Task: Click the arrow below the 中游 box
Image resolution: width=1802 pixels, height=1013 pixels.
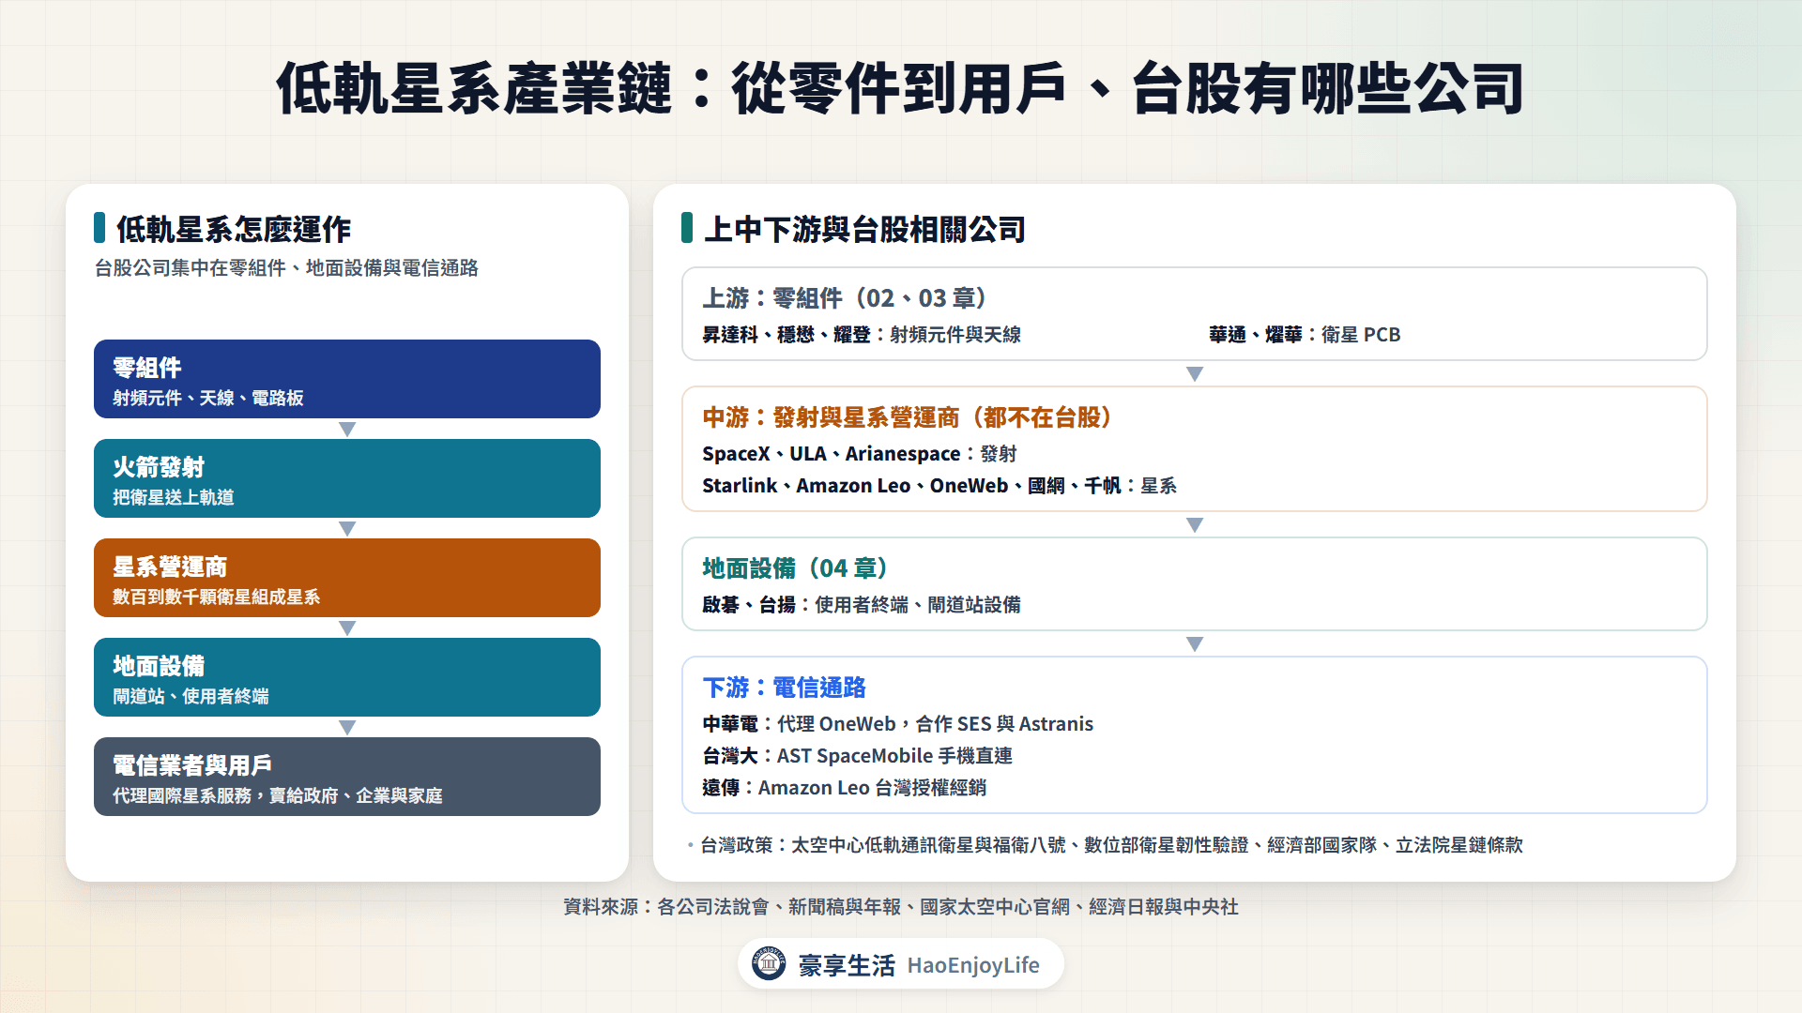Action: tap(1195, 525)
